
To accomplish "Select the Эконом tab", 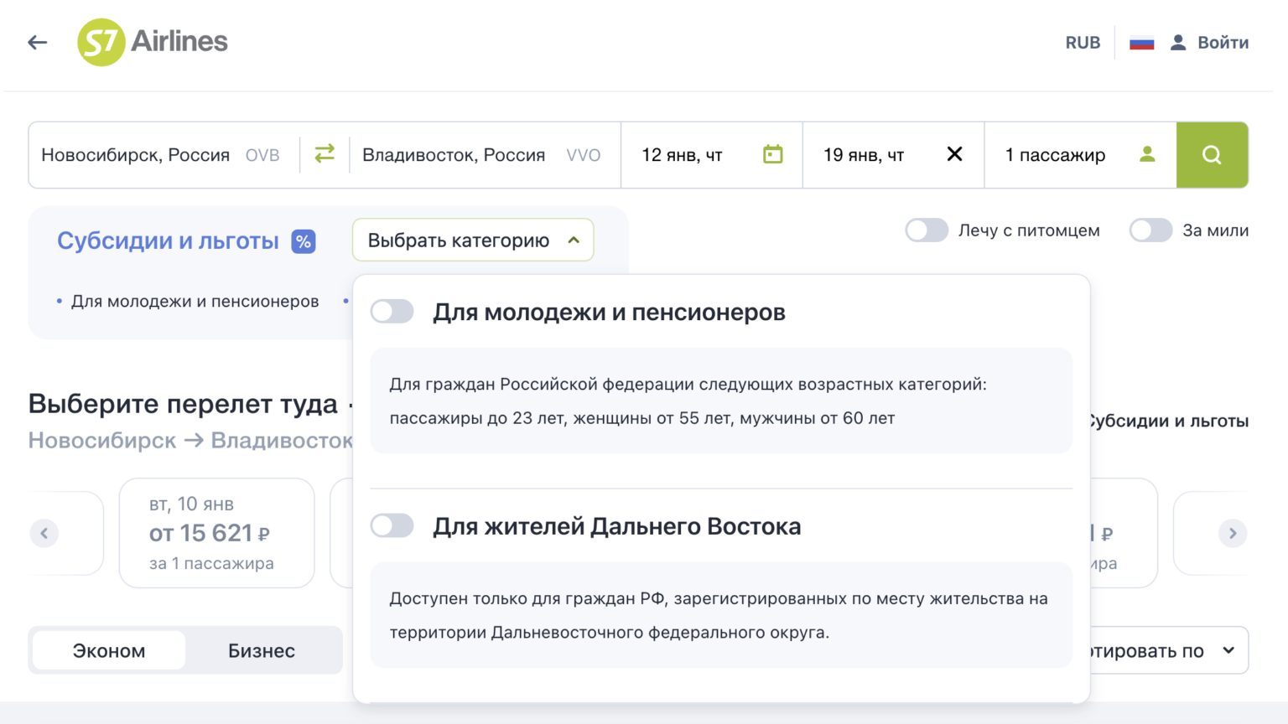I will point(109,650).
